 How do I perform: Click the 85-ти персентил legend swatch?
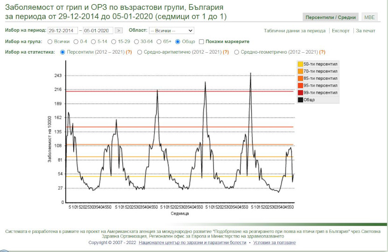tap(300, 79)
